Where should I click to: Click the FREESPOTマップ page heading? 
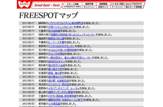[x=48, y=15]
